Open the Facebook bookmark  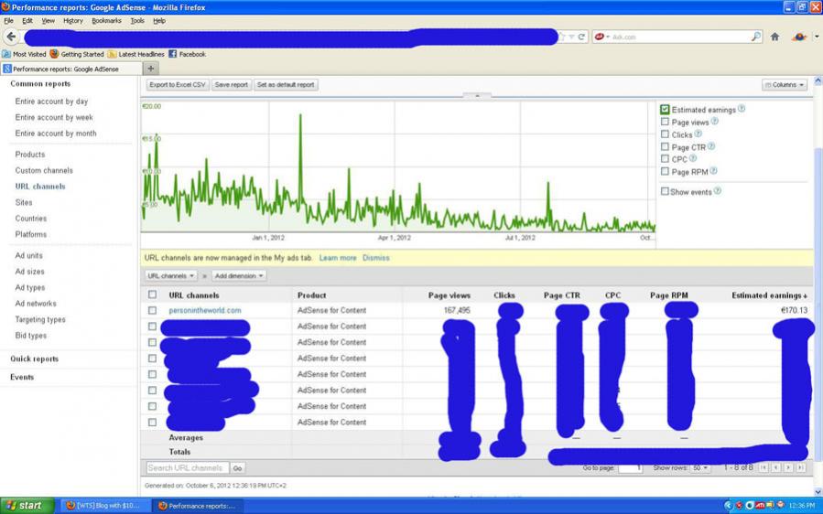coord(187,54)
